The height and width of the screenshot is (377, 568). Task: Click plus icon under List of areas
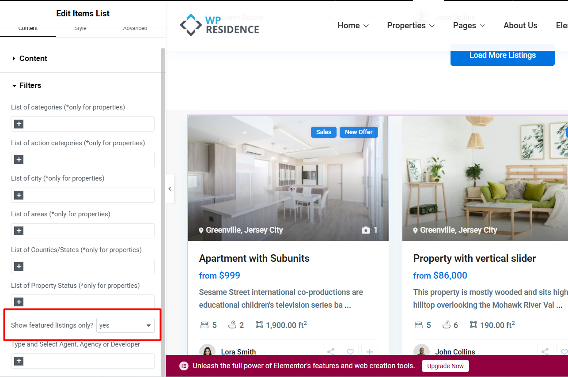click(19, 231)
